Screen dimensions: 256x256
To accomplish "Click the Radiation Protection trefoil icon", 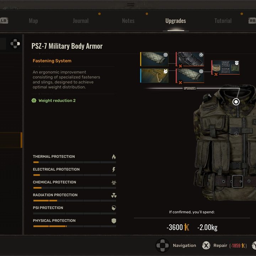I will click(x=114, y=195).
